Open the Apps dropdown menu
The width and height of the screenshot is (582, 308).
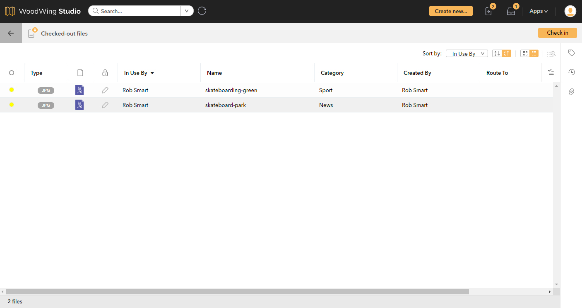pos(539,11)
